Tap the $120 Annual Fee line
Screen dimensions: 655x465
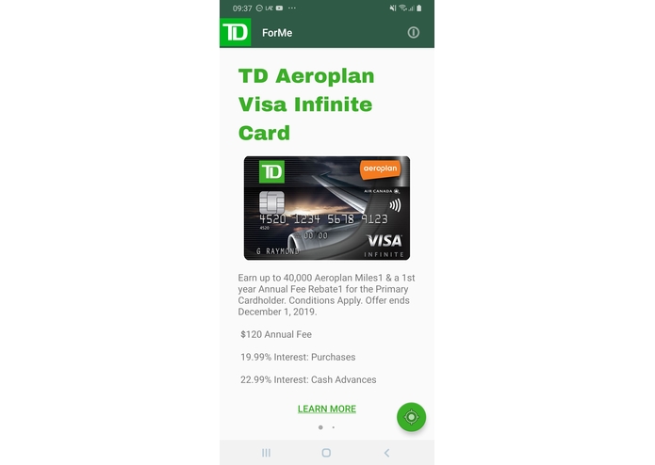point(276,334)
